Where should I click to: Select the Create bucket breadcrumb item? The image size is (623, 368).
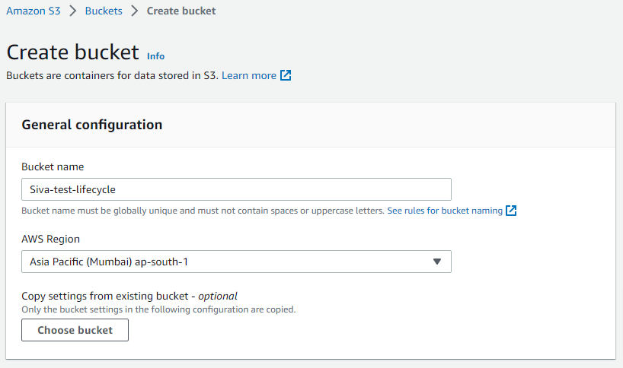tap(181, 11)
